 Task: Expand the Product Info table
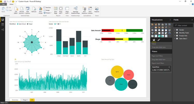175,36
